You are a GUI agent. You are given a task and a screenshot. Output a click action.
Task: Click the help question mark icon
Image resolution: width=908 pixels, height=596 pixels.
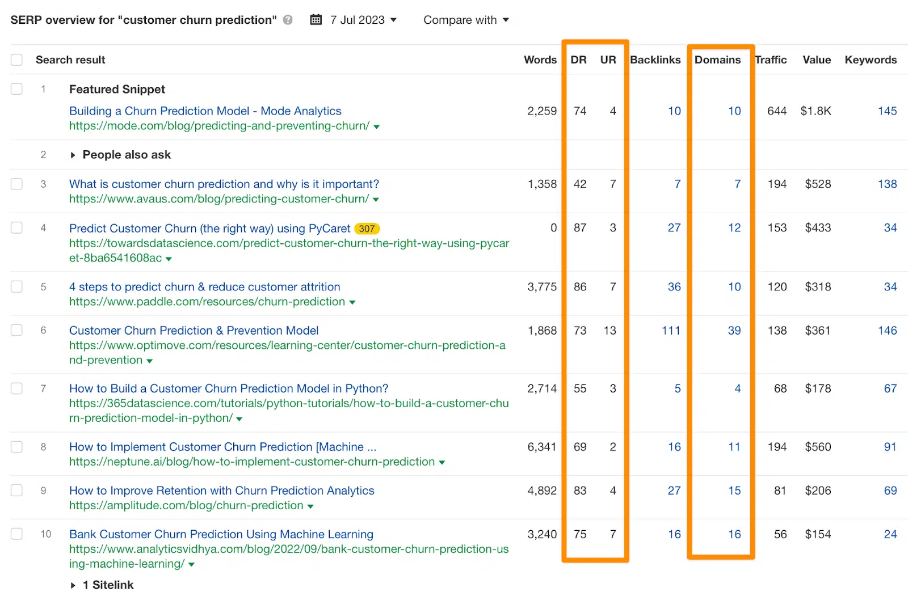(288, 20)
